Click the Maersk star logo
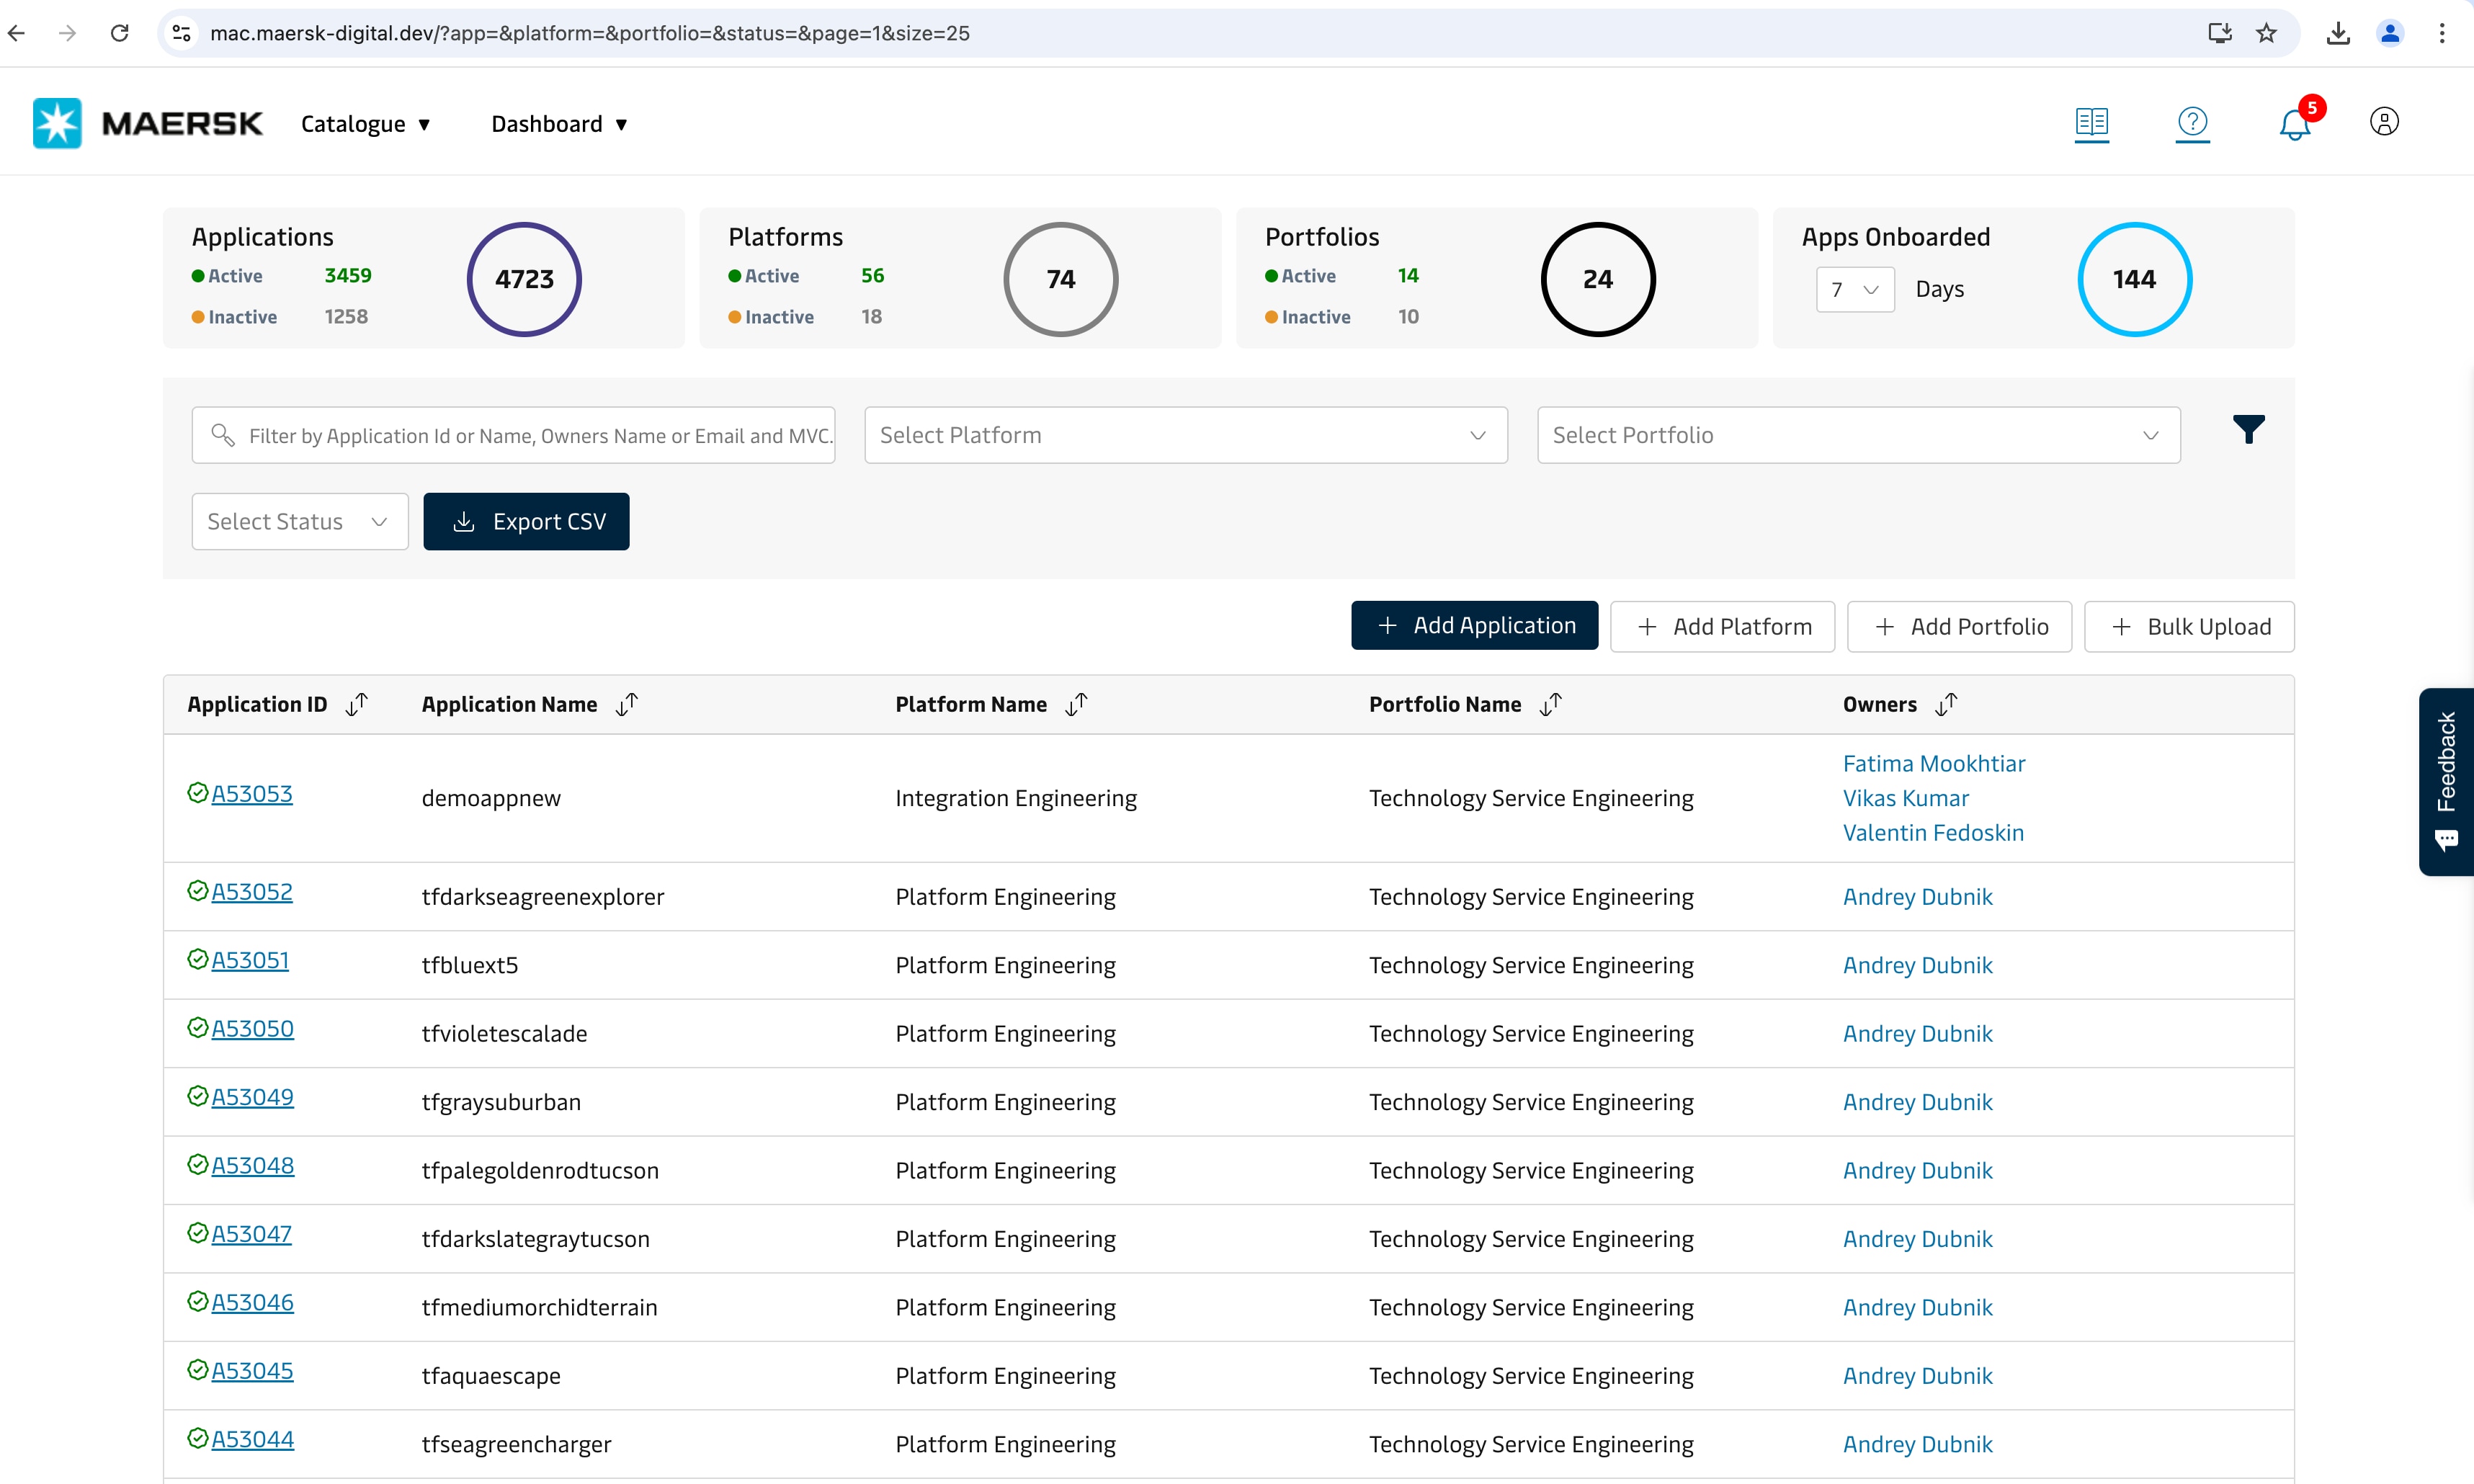Viewport: 2474px width, 1484px height. pyautogui.click(x=57, y=123)
